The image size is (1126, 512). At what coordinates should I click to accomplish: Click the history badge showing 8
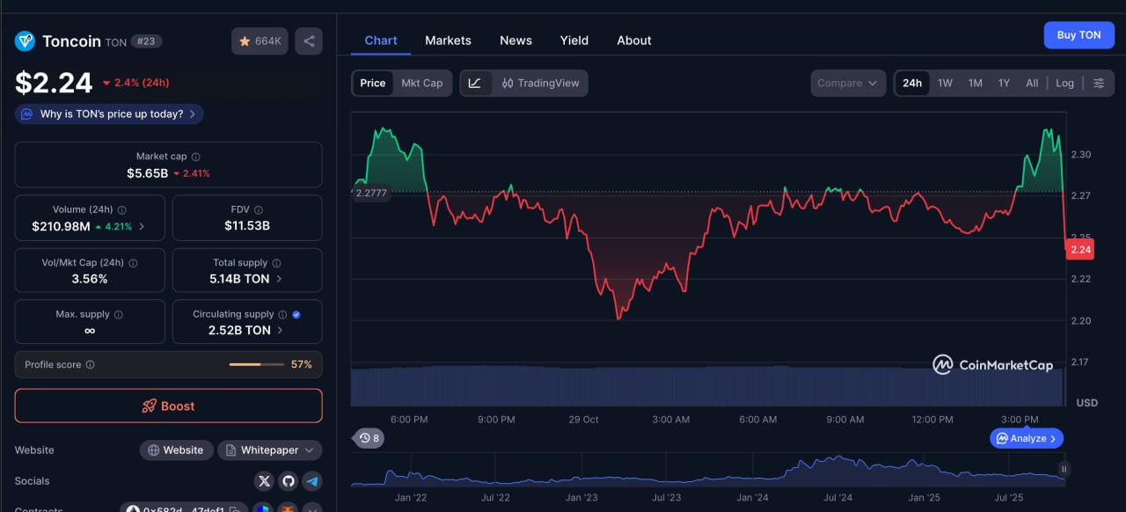(x=369, y=438)
